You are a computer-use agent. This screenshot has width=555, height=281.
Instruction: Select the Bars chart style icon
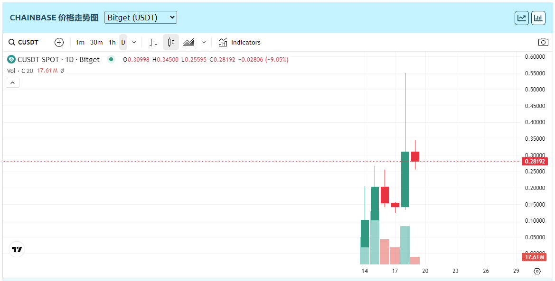pyautogui.click(x=153, y=42)
